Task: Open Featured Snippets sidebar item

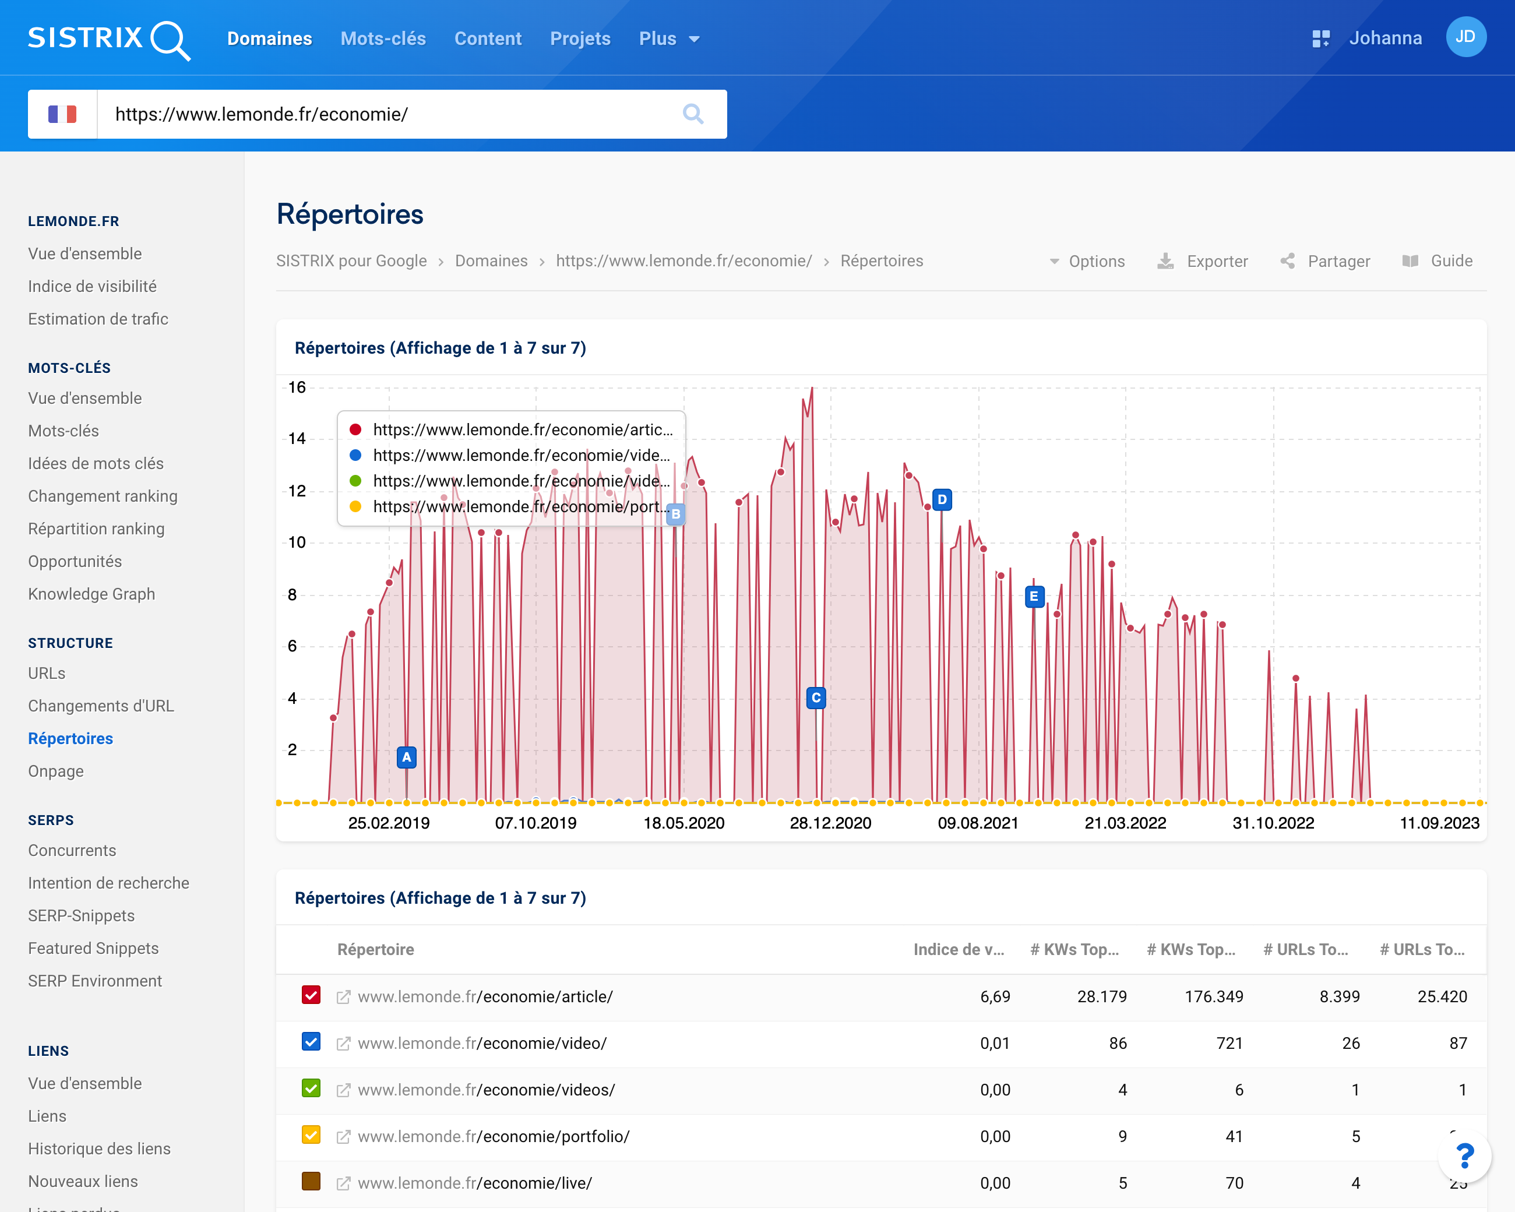Action: [x=93, y=948]
